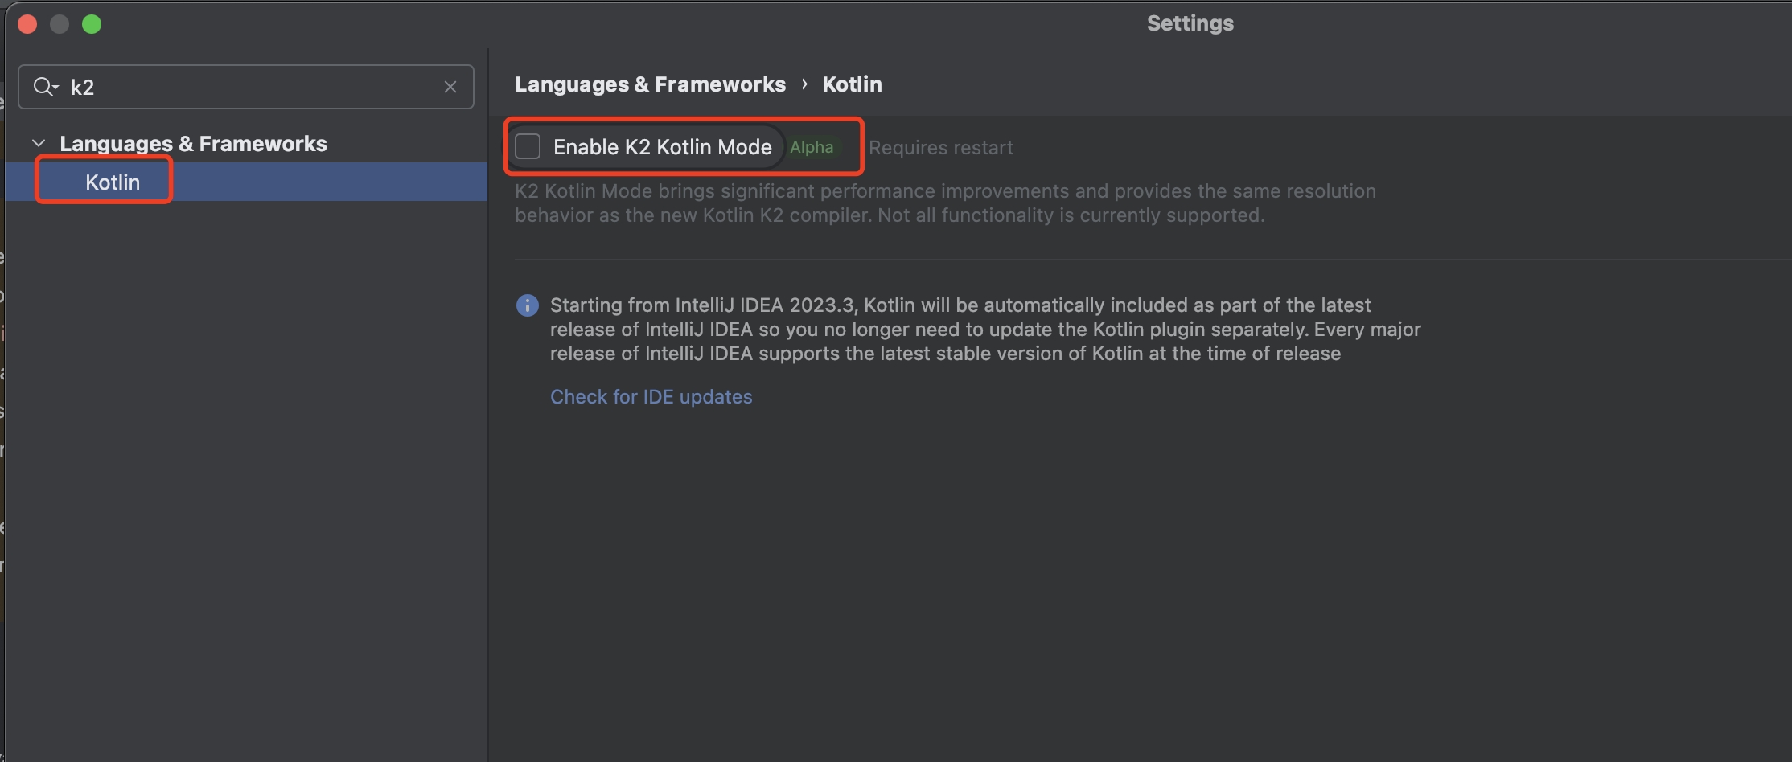This screenshot has height=762, width=1792.
Task: Zoom the Settings window with green button
Action: tap(92, 24)
